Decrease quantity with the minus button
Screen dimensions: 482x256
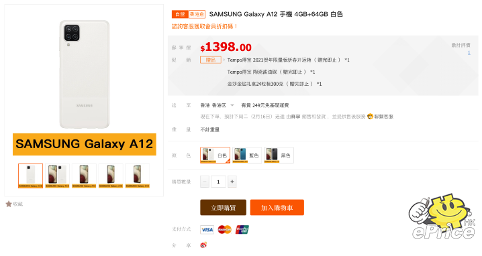pos(205,182)
